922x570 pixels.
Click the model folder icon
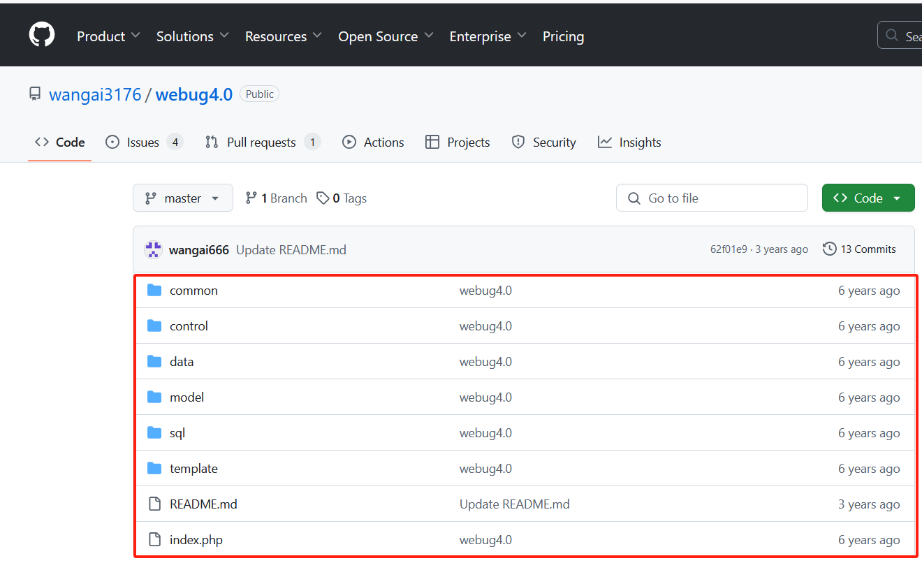click(154, 397)
